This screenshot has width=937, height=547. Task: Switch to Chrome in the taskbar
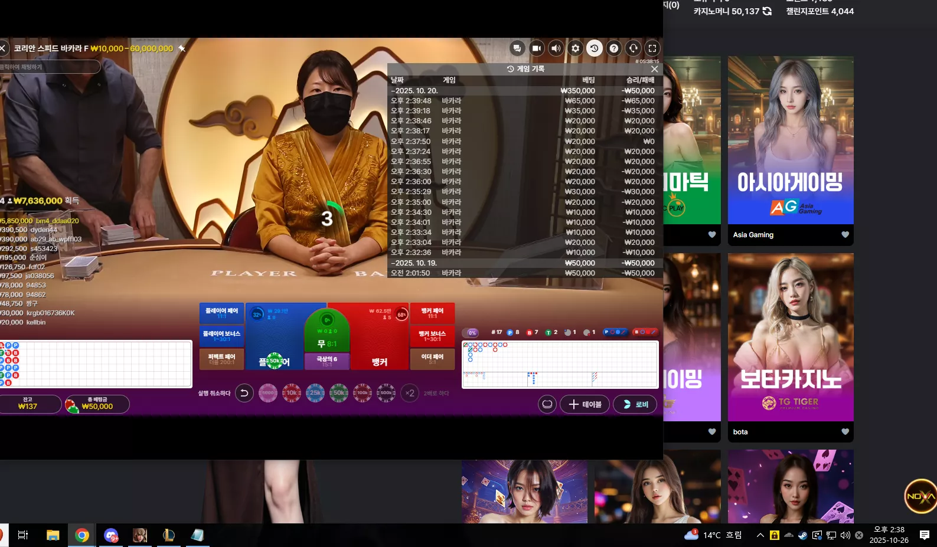pyautogui.click(x=82, y=535)
